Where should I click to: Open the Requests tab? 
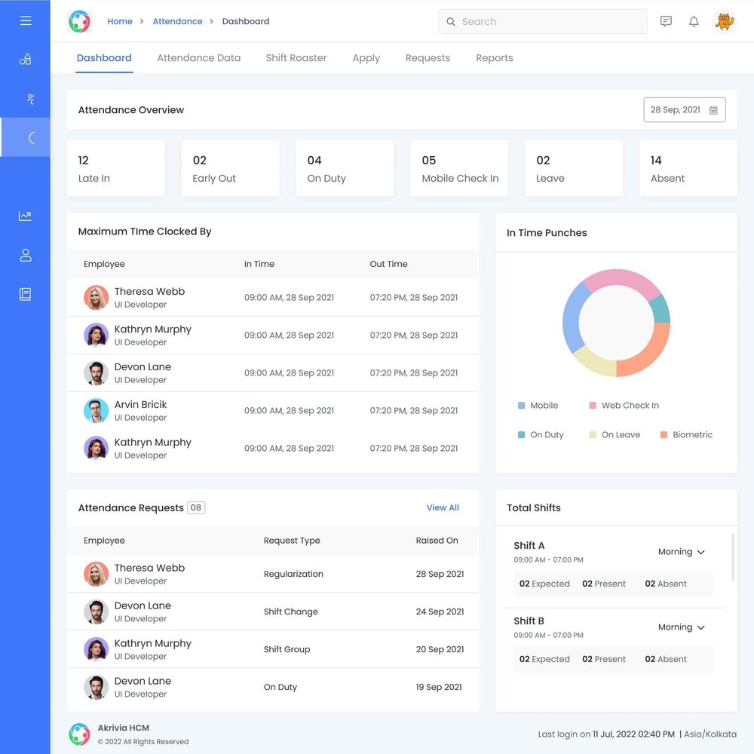point(428,58)
